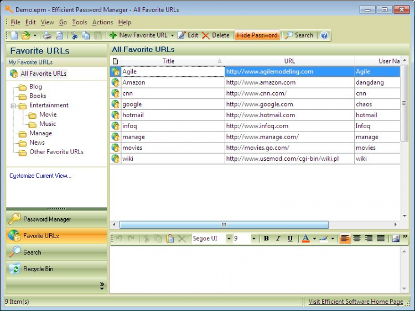Toggle italic formatting in the editor
This screenshot has width=415, height=311.
tap(278, 239)
